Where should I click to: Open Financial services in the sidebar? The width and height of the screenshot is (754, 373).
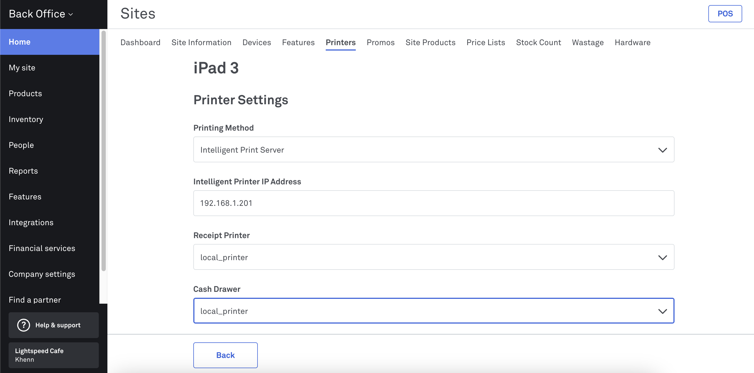[x=50, y=248]
